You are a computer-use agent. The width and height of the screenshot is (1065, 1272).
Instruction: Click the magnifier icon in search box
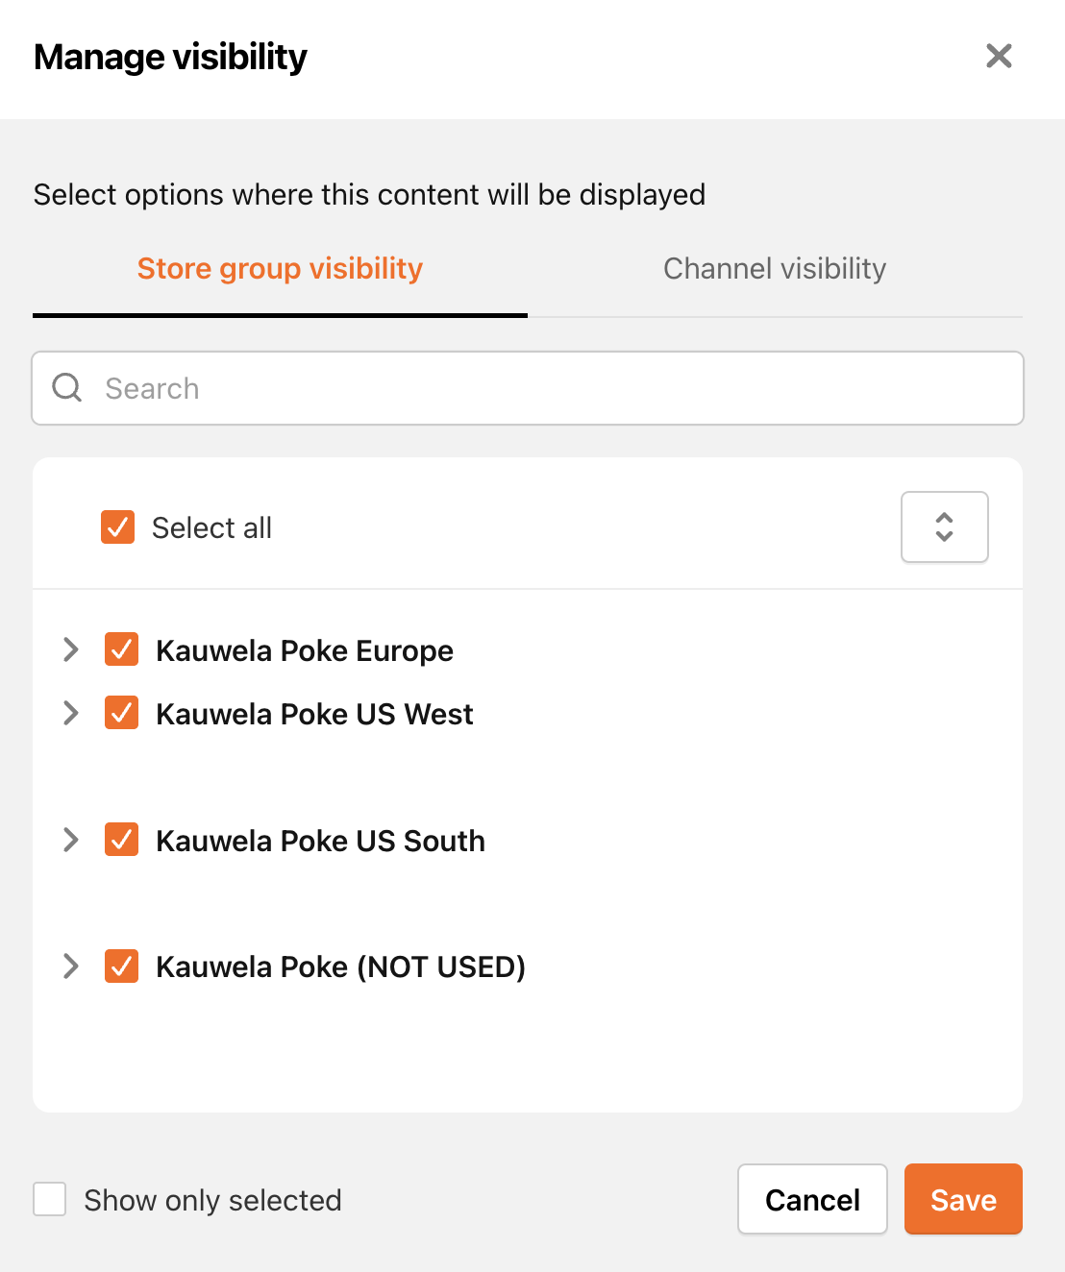click(67, 388)
